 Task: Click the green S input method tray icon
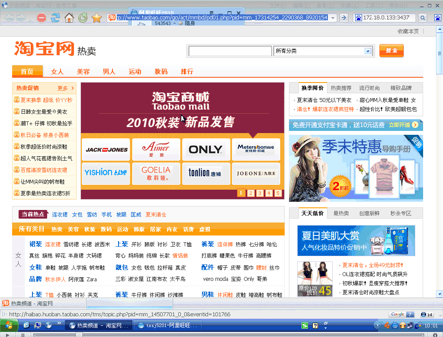[x=305, y=326]
